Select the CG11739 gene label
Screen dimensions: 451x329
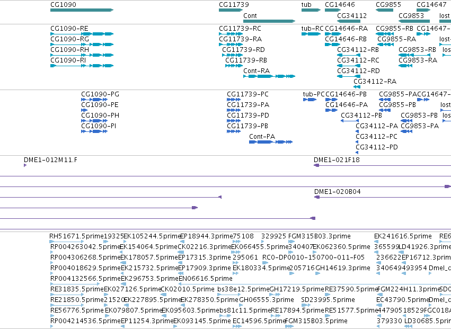coord(234,5)
